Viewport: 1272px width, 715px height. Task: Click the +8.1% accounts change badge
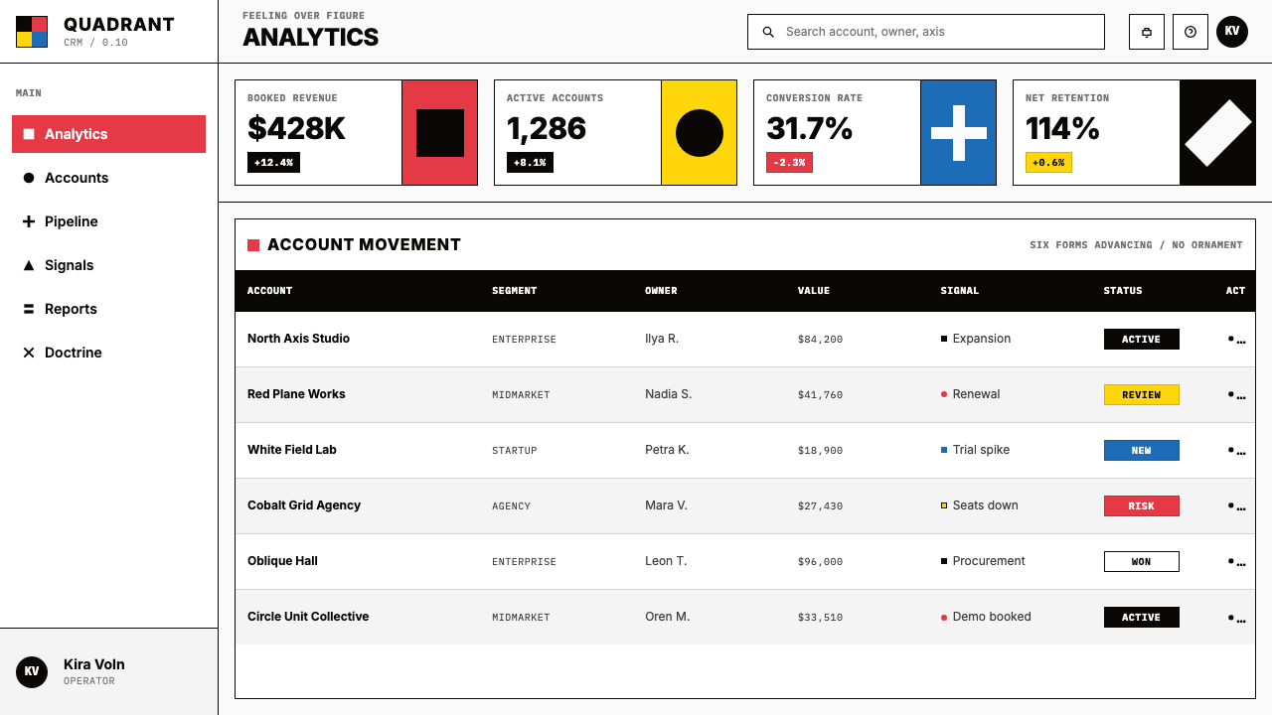click(x=530, y=162)
